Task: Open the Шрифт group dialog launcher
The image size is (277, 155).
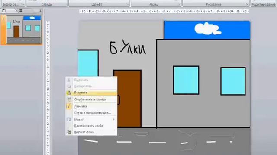Action: click(x=127, y=4)
